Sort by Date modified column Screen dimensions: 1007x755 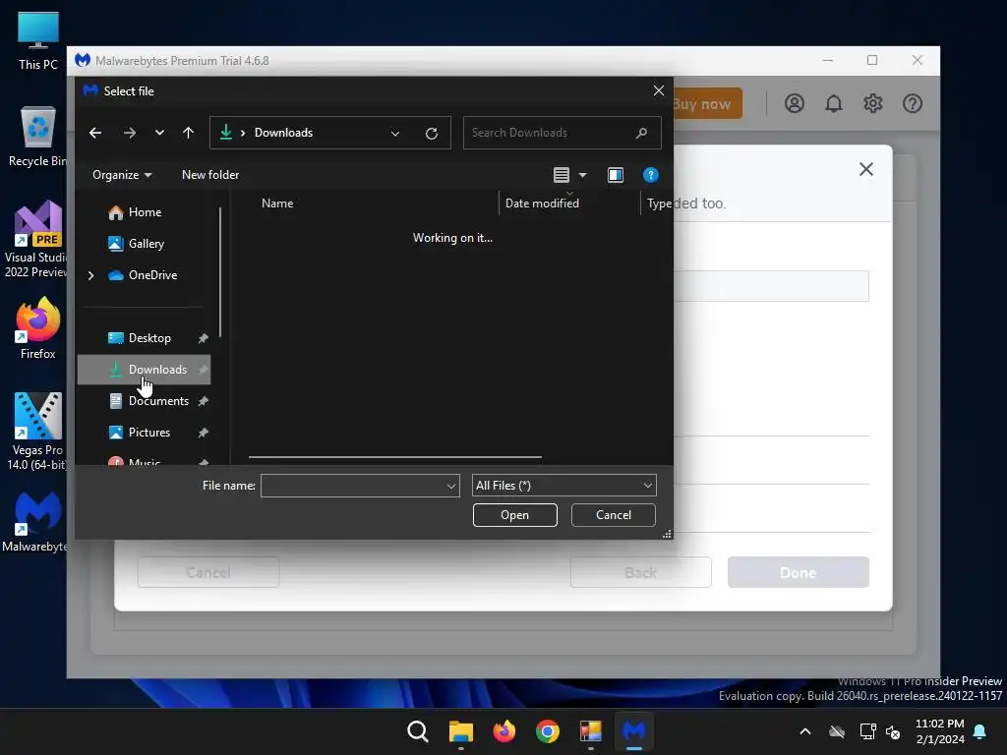(542, 203)
